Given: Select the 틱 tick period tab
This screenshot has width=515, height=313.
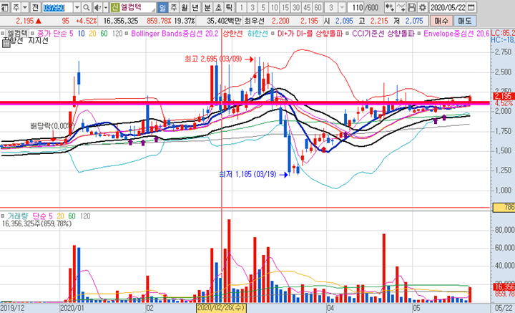Looking at the screenshot, I should 230,7.
